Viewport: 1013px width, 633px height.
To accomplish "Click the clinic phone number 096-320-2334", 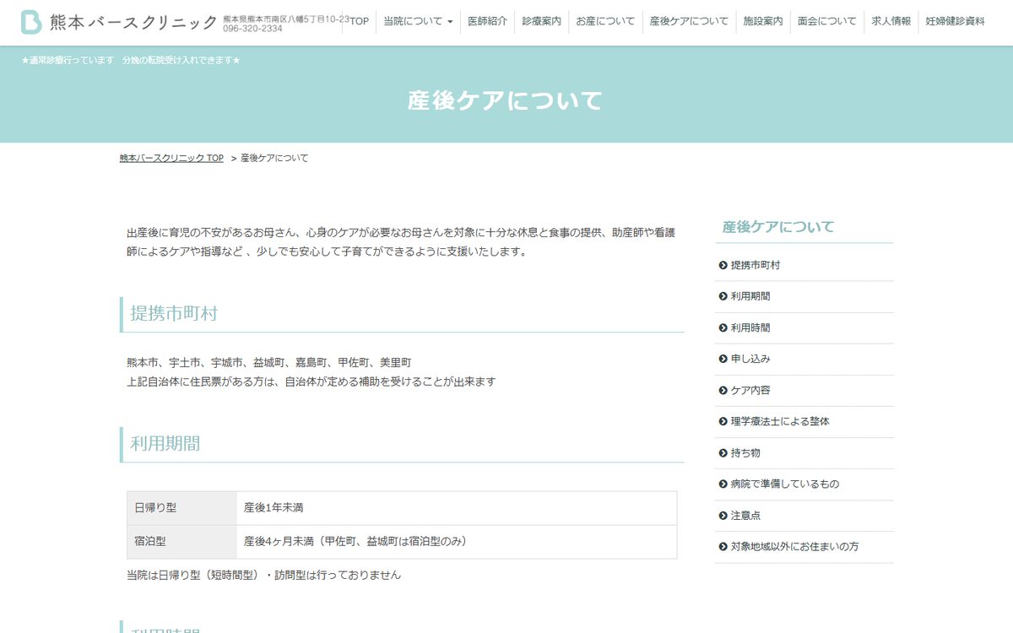I will (x=253, y=28).
